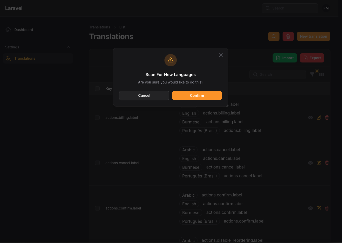Click the Dashboard home icon
The height and width of the screenshot is (243, 342).
coord(8,29)
